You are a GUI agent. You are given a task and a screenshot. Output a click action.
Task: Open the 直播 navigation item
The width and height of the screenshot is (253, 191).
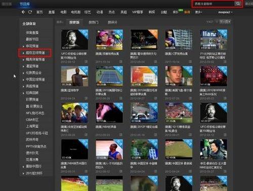(52, 12)
